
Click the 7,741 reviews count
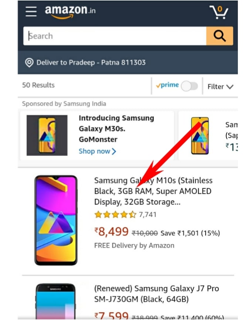148,214
